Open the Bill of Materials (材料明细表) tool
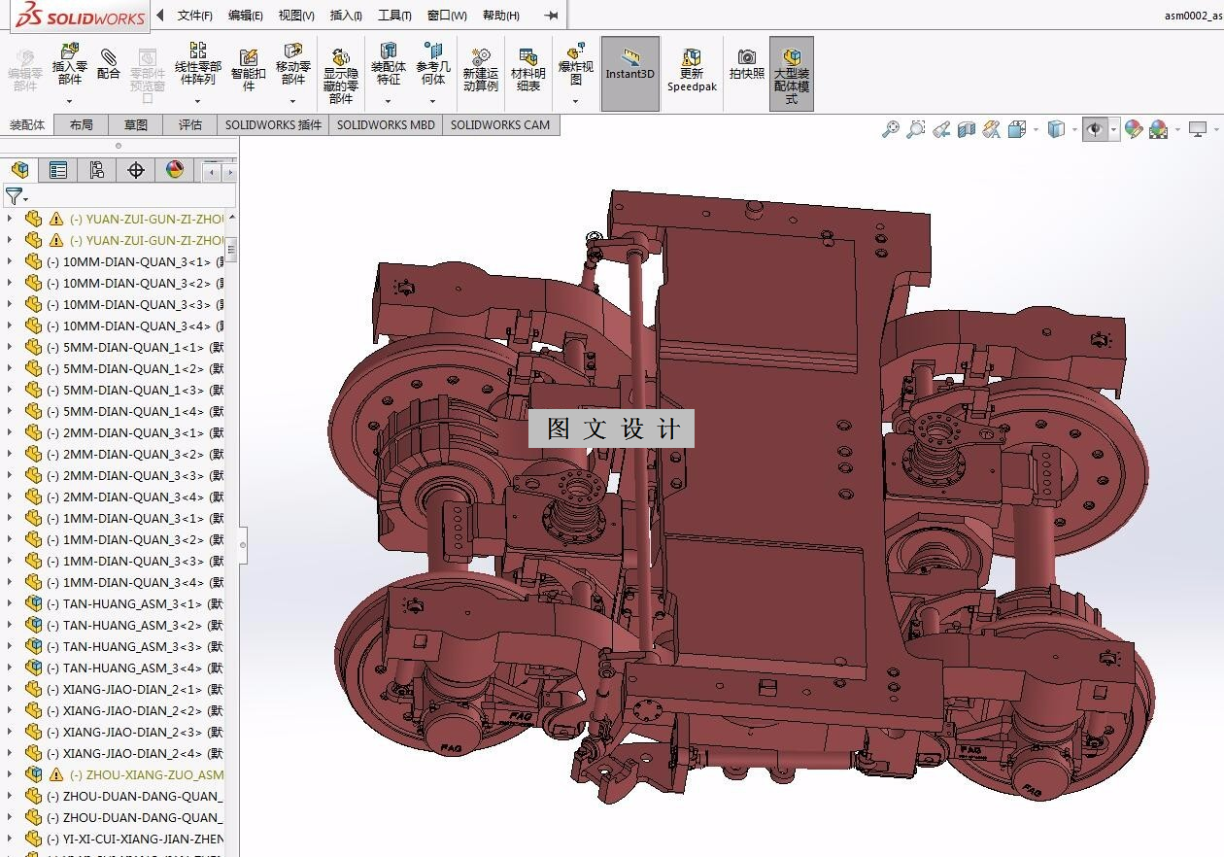 528,70
